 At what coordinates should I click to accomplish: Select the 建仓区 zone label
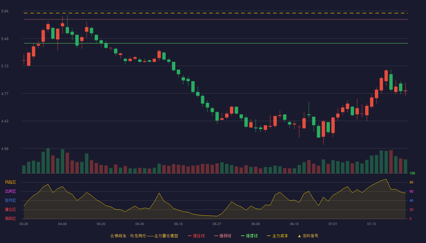click(10, 210)
